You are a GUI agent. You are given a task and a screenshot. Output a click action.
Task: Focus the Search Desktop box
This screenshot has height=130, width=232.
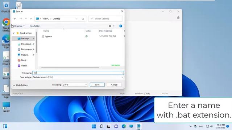point(105,18)
